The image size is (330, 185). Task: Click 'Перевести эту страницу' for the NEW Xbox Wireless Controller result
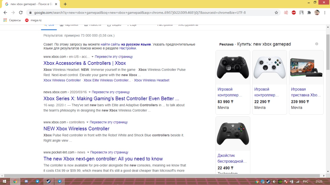click(109, 122)
